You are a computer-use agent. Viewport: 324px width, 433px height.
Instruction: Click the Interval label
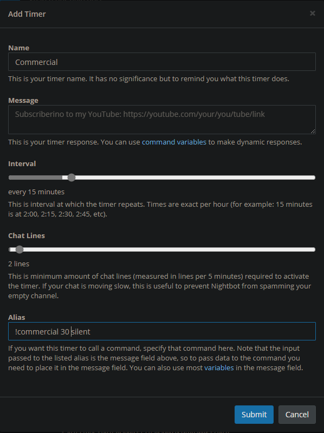(22, 163)
